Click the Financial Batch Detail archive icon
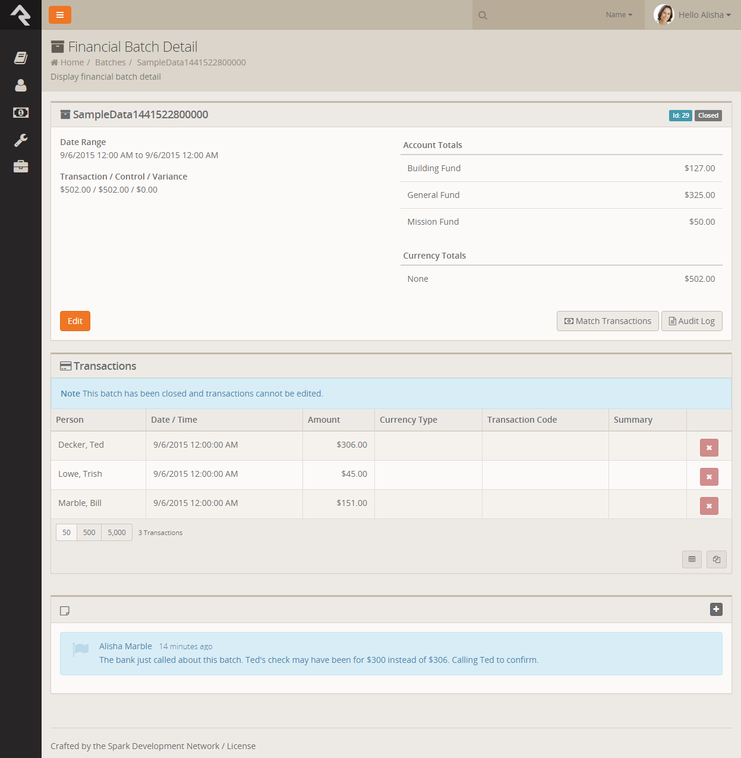 click(58, 46)
